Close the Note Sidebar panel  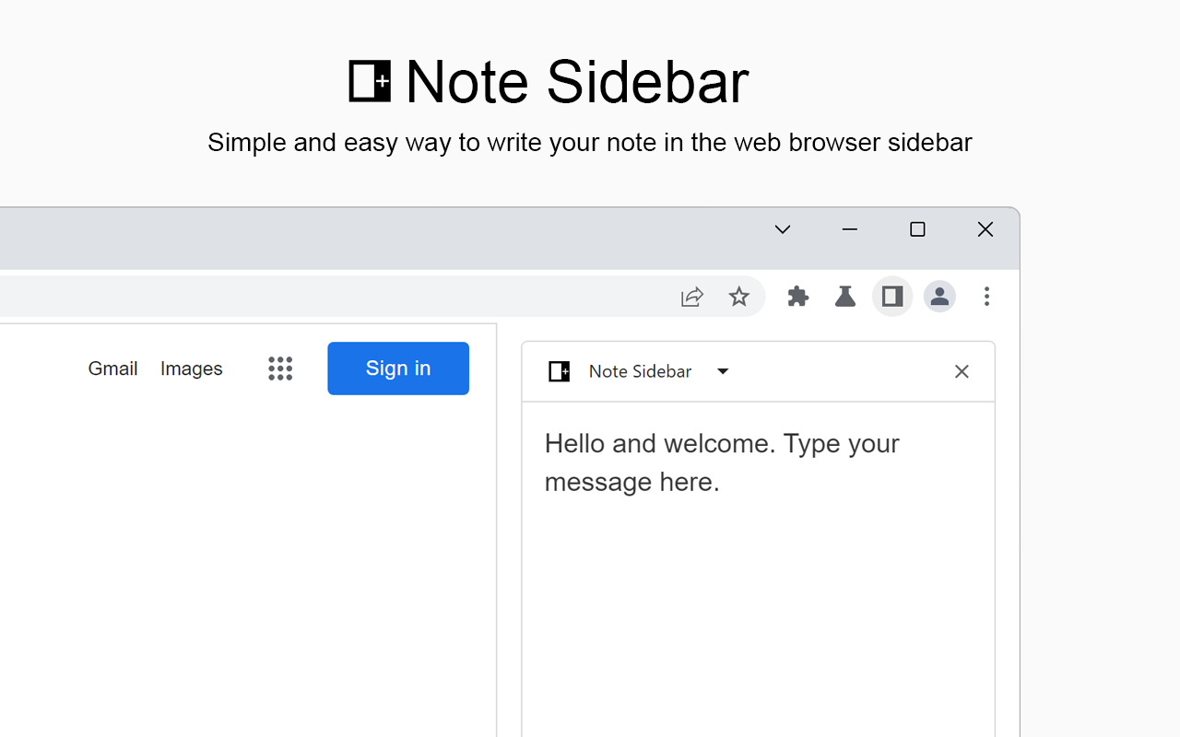(x=962, y=371)
